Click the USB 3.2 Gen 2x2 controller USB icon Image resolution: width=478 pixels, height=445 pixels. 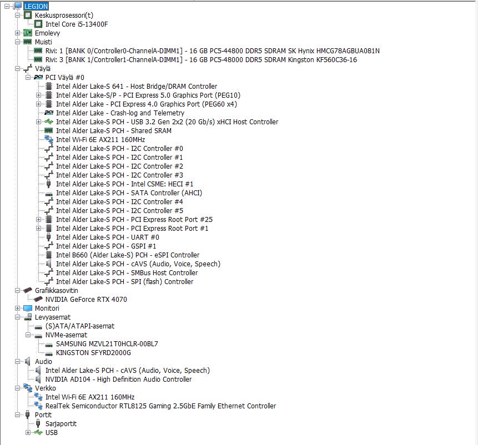49,122
